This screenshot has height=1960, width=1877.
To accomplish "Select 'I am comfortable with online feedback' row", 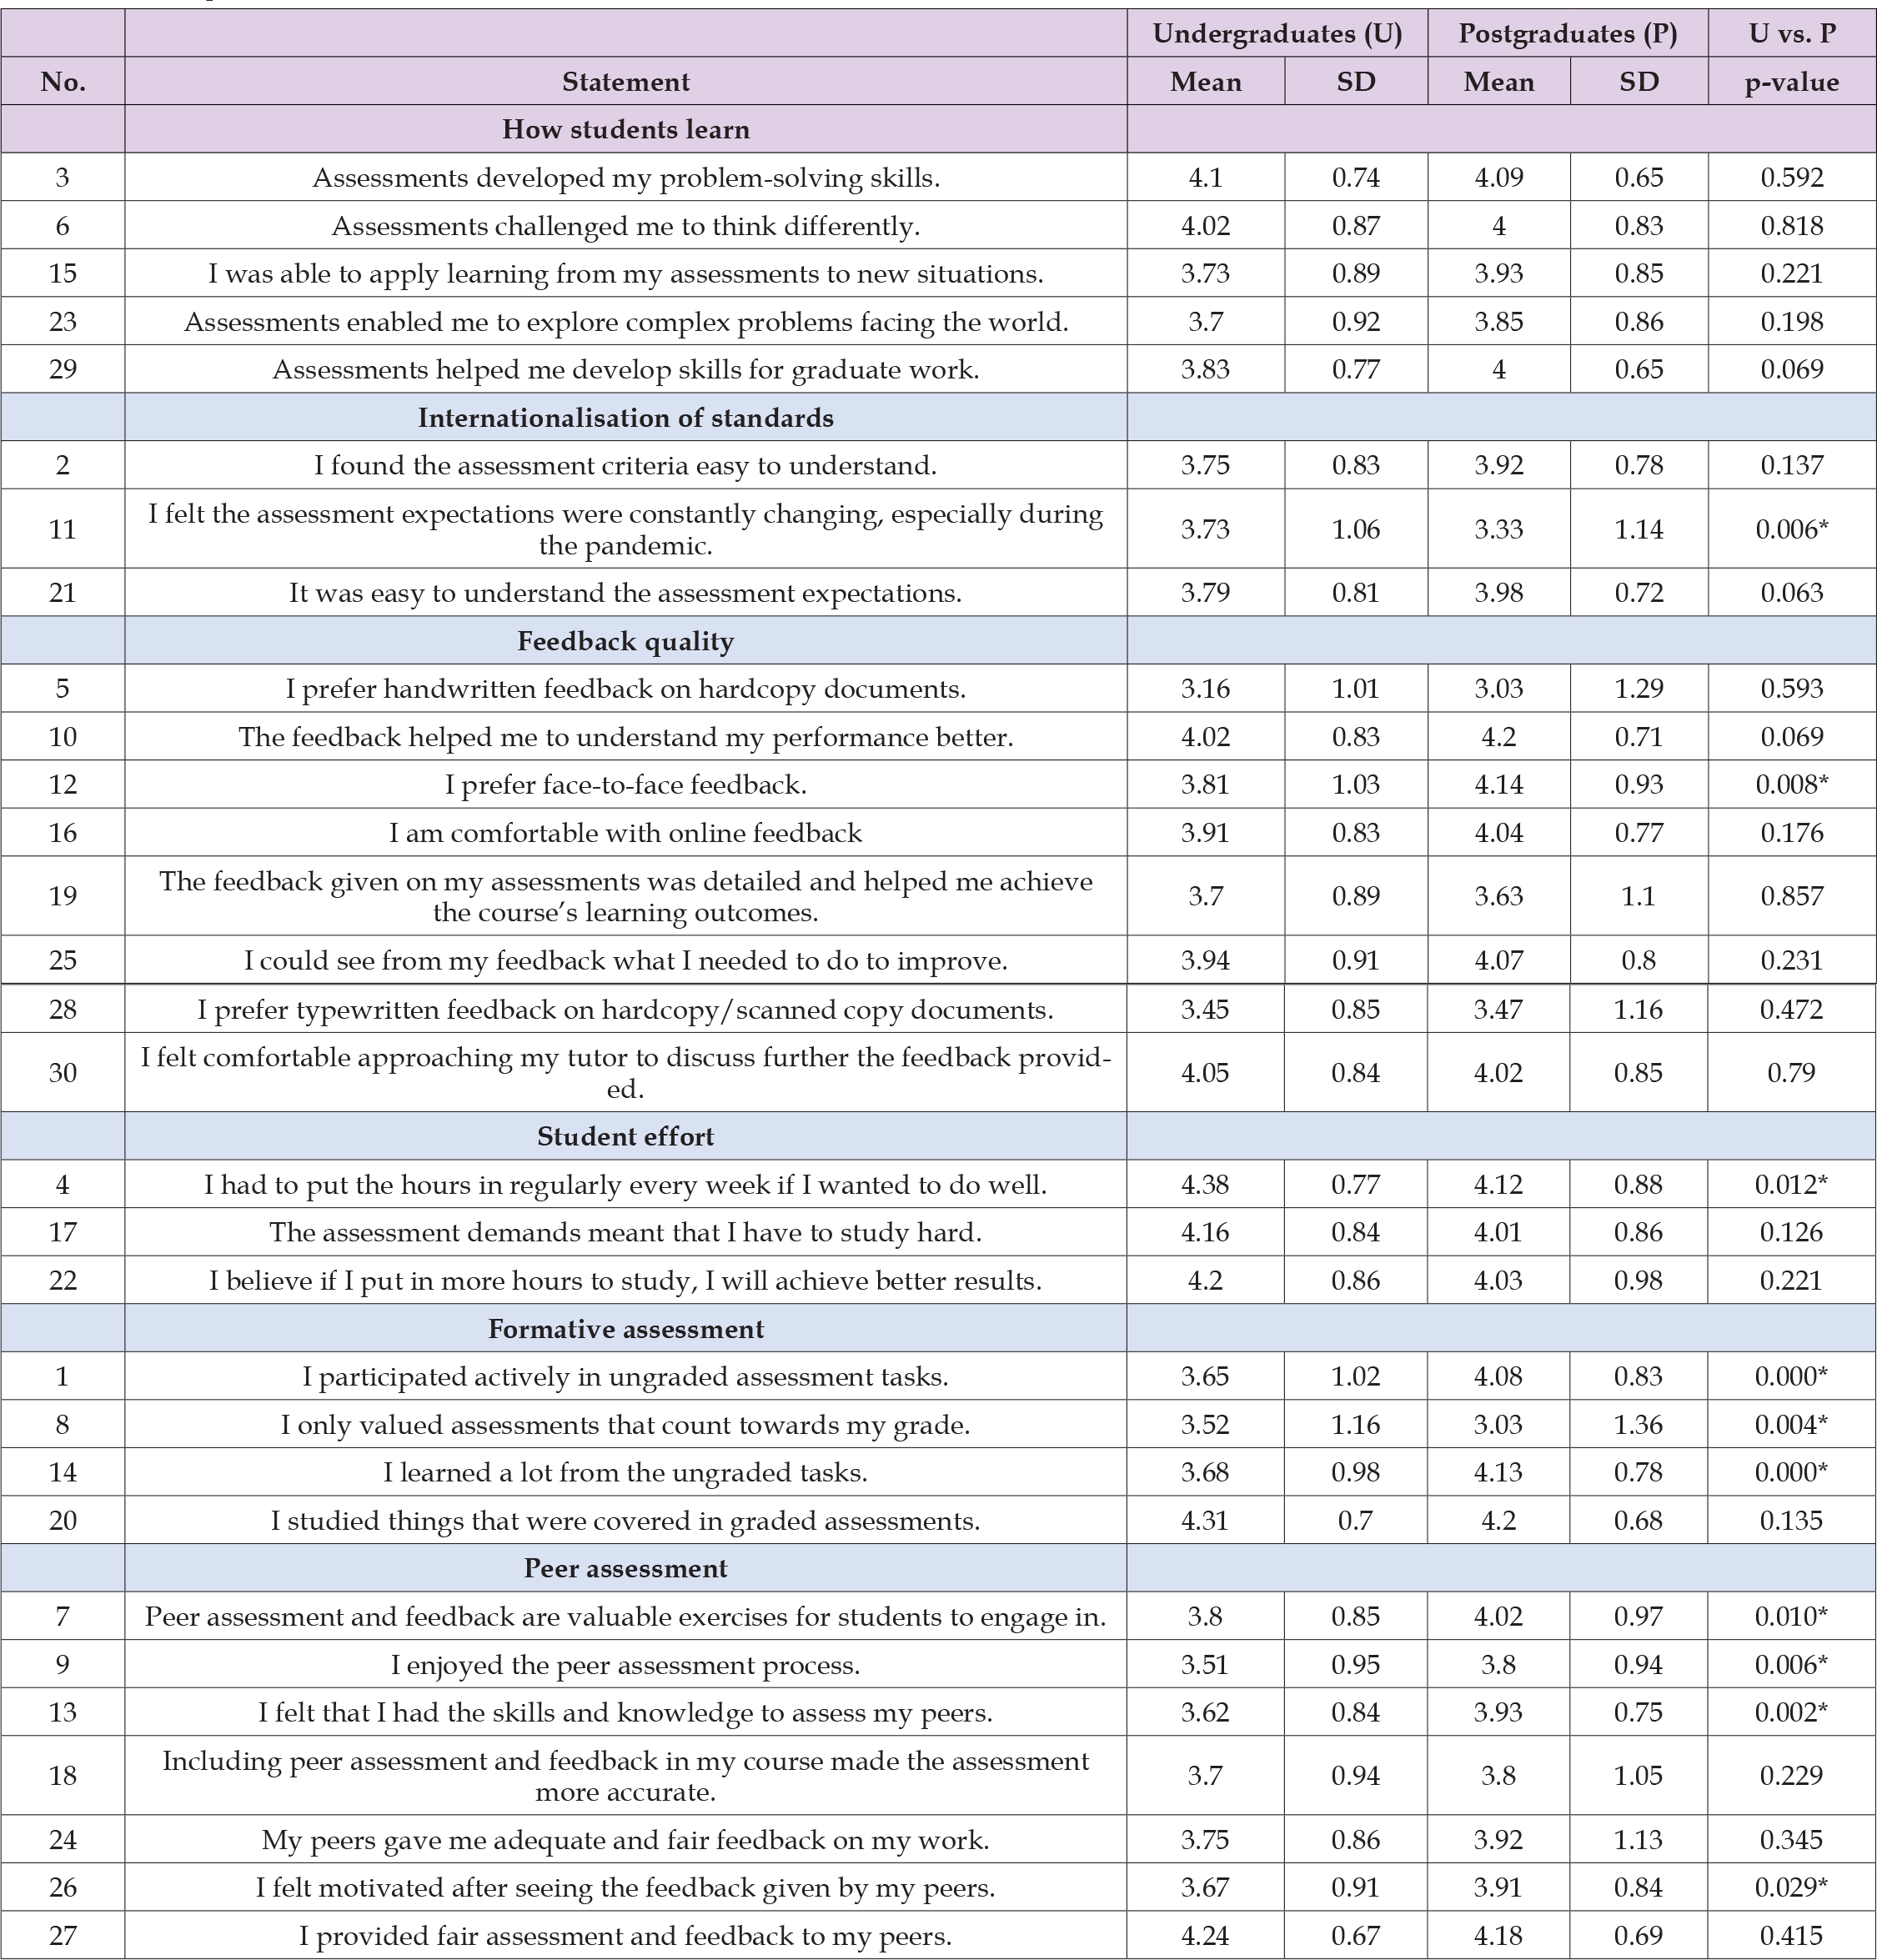I will [x=625, y=833].
